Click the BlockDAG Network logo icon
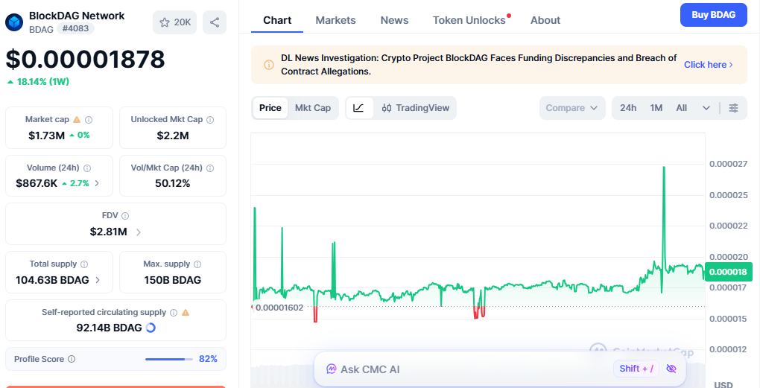The width and height of the screenshot is (760, 388). point(14,22)
